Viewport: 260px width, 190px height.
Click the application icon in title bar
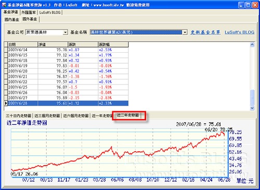[x=4, y=5]
